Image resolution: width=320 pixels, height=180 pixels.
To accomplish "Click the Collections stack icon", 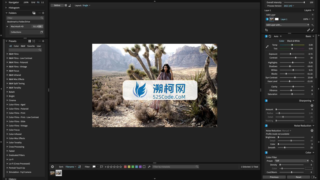I will pyautogui.click(x=41, y=32).
